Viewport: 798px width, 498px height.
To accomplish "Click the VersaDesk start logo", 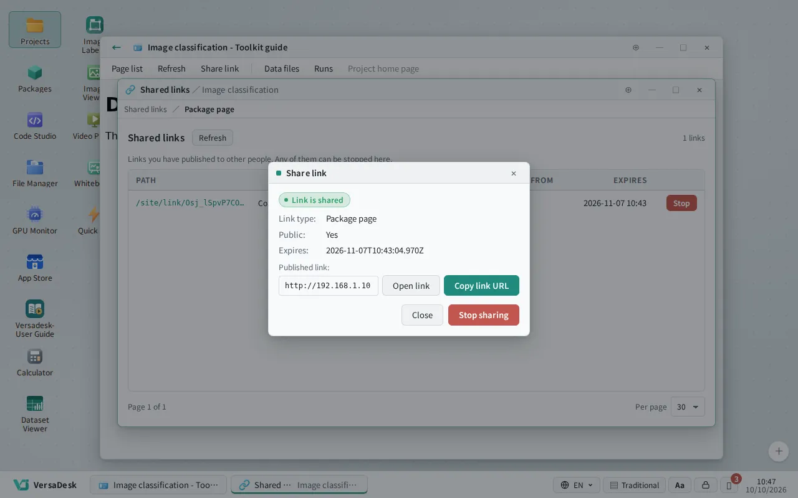I will tap(45, 485).
